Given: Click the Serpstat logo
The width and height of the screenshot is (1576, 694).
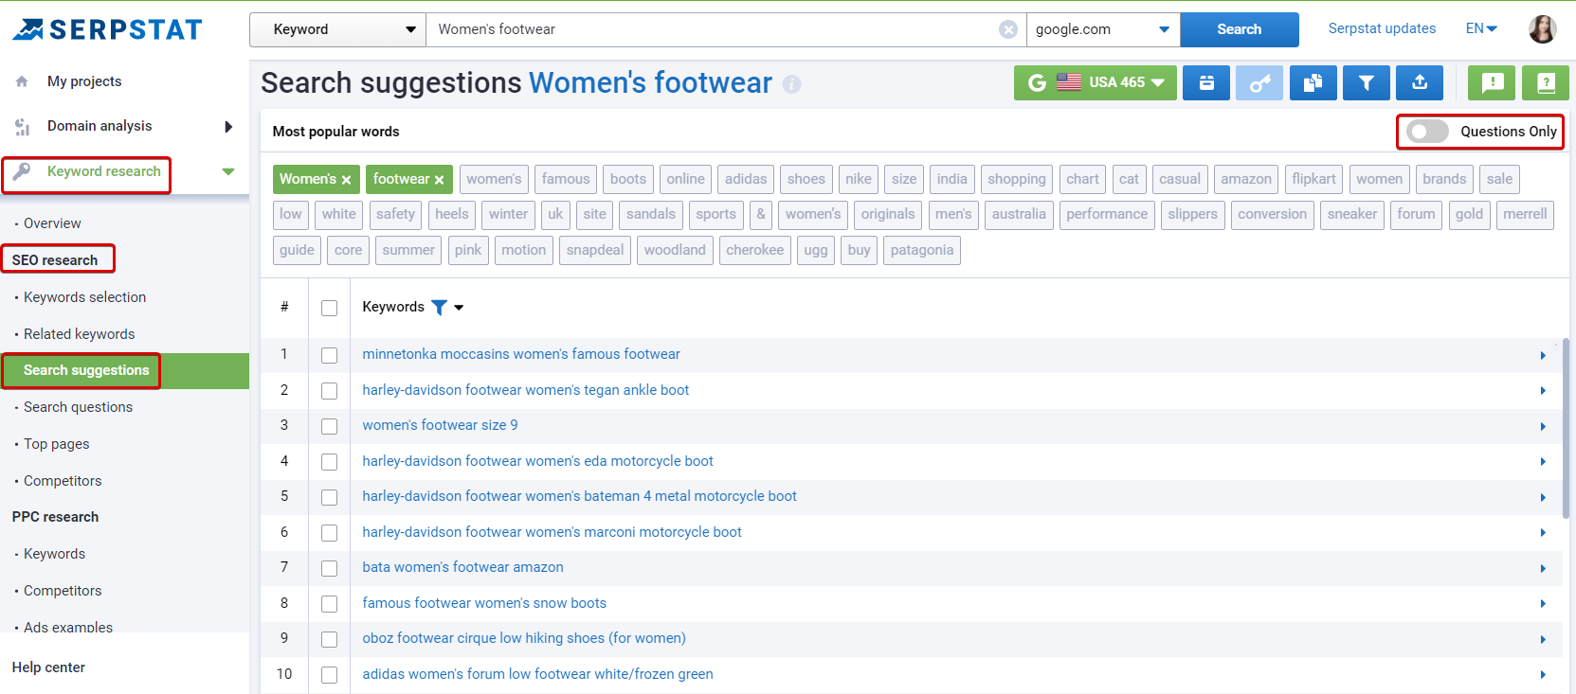Looking at the screenshot, I should point(107,30).
